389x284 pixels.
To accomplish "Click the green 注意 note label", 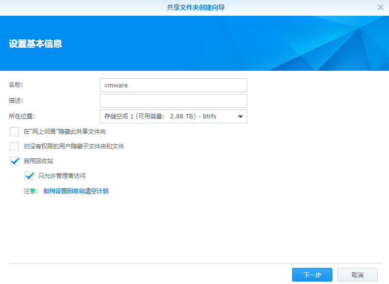I will (x=31, y=191).
